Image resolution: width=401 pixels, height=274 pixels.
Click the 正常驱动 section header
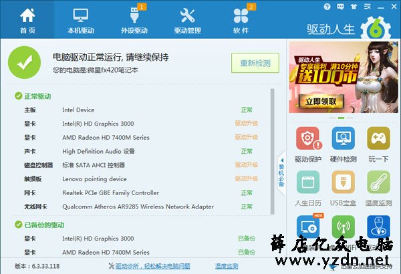(33, 96)
